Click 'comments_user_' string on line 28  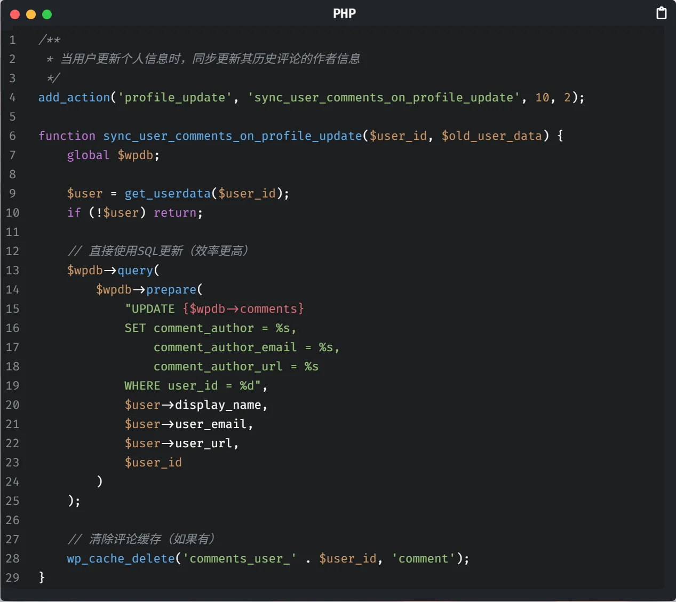pos(240,559)
